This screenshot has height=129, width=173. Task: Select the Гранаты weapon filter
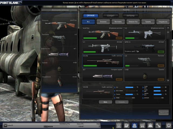(148, 21)
